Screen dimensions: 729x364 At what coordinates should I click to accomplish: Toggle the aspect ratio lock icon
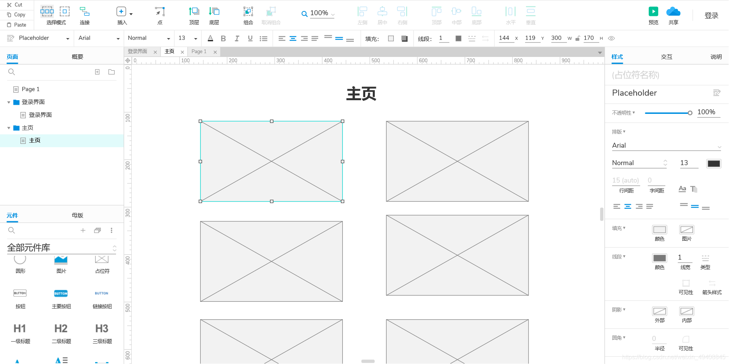[x=578, y=38]
